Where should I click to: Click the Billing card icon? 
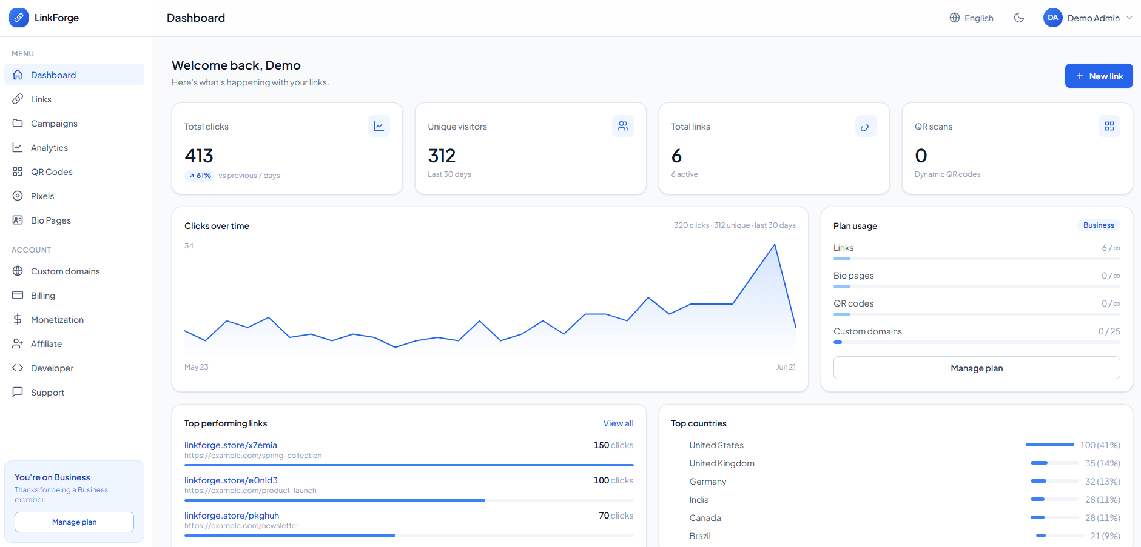click(x=18, y=295)
